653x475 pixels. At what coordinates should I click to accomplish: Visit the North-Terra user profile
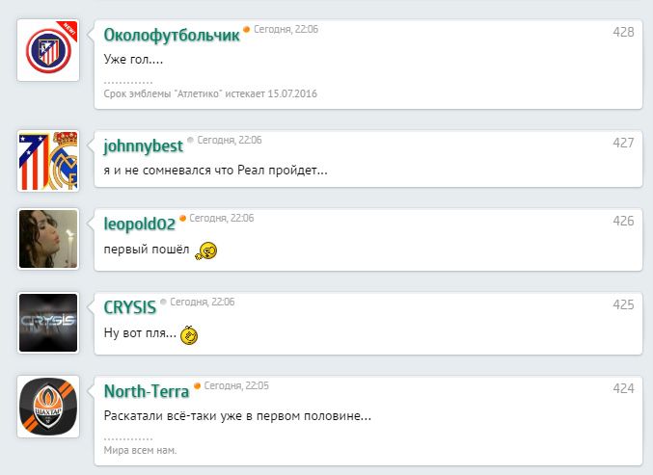147,391
